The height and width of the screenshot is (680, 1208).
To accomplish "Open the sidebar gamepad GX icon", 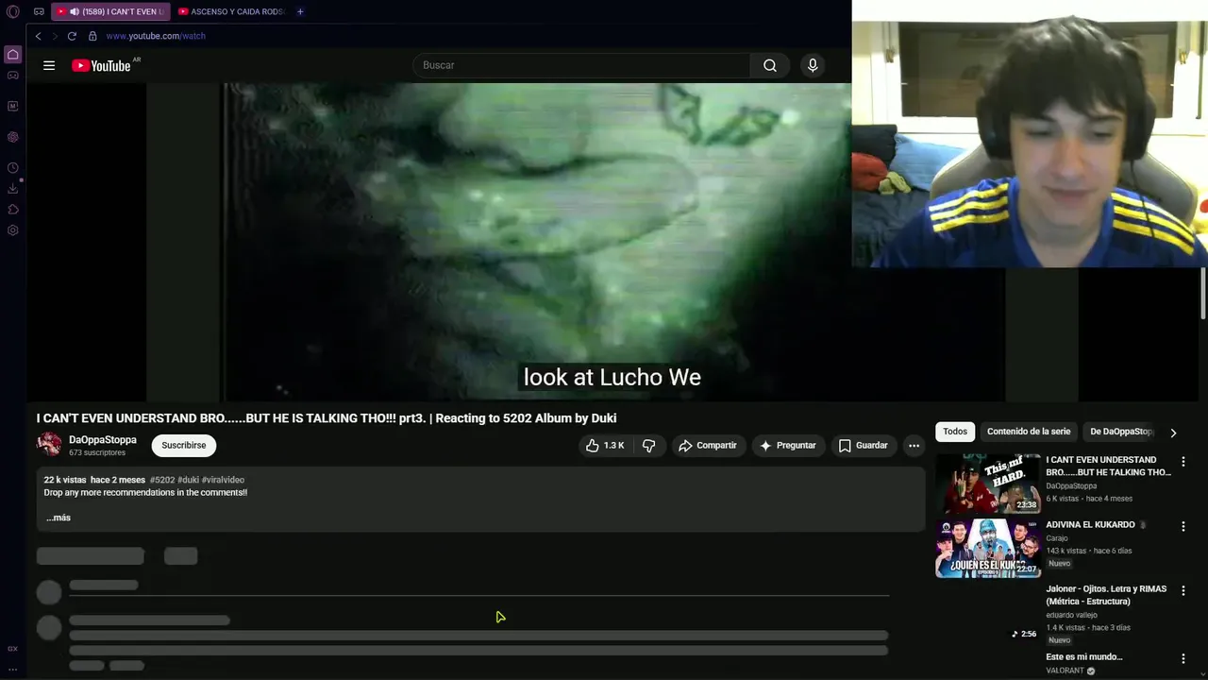I will pyautogui.click(x=12, y=76).
